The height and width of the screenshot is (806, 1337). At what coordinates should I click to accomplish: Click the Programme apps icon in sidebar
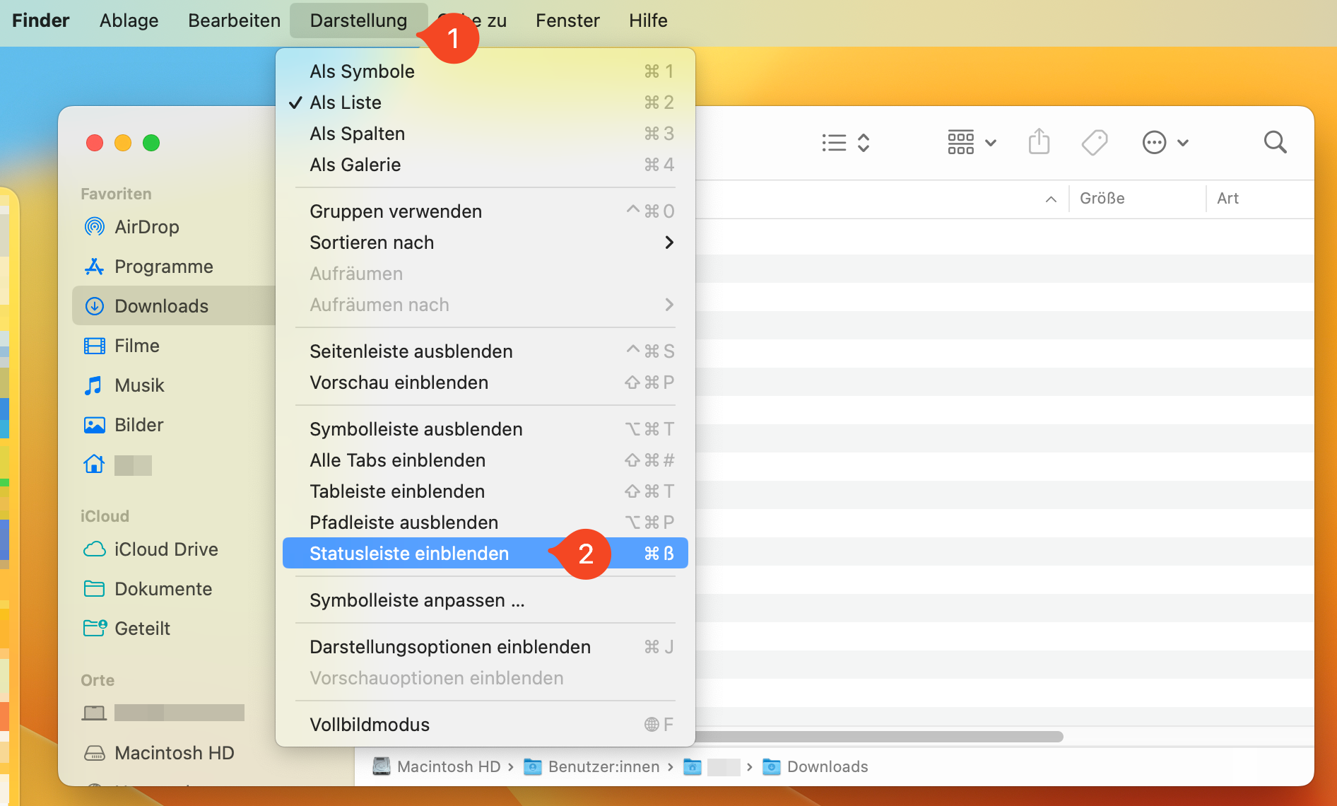[94, 267]
